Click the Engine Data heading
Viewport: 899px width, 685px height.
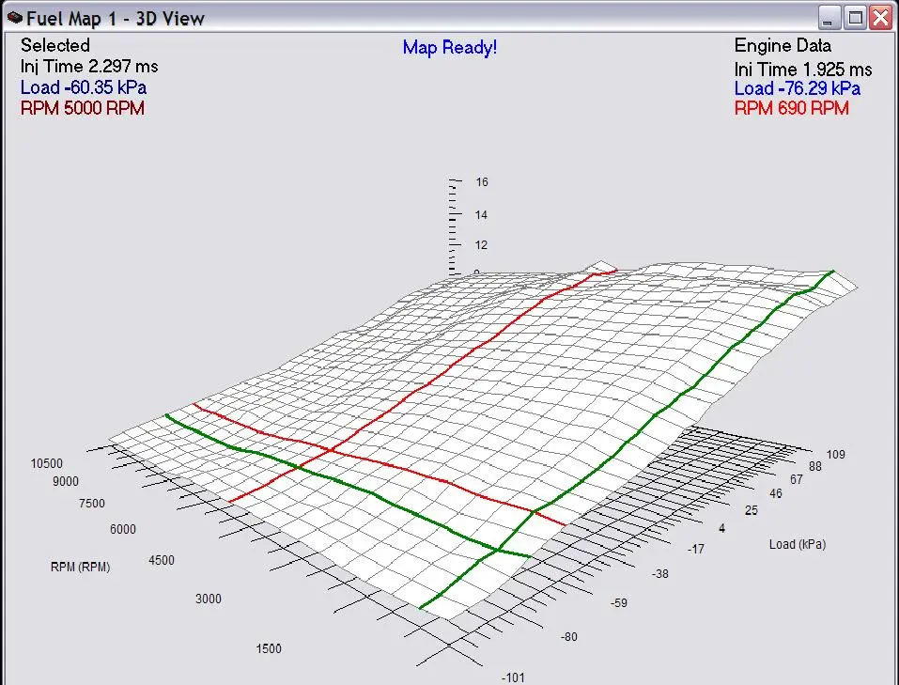tap(783, 45)
